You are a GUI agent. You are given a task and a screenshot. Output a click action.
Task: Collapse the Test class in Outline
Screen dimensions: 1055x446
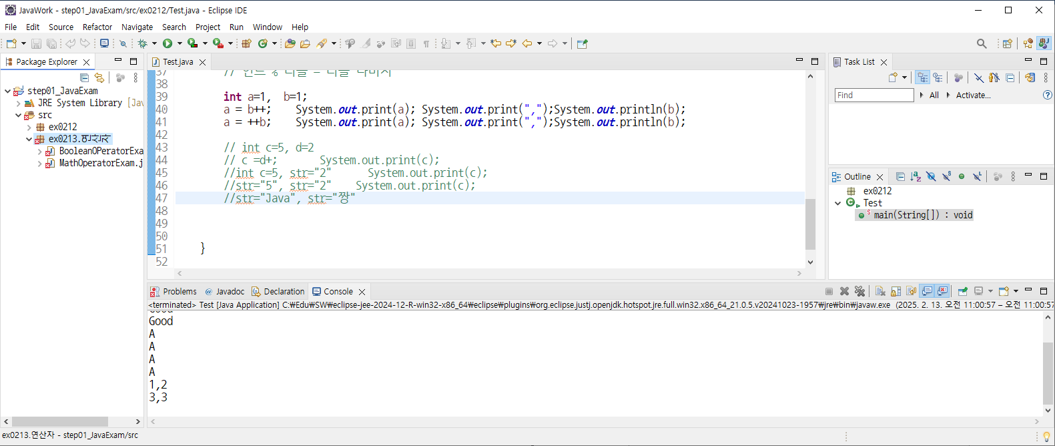[838, 203]
